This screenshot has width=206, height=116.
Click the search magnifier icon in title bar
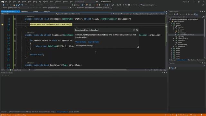click(x=97, y=2)
